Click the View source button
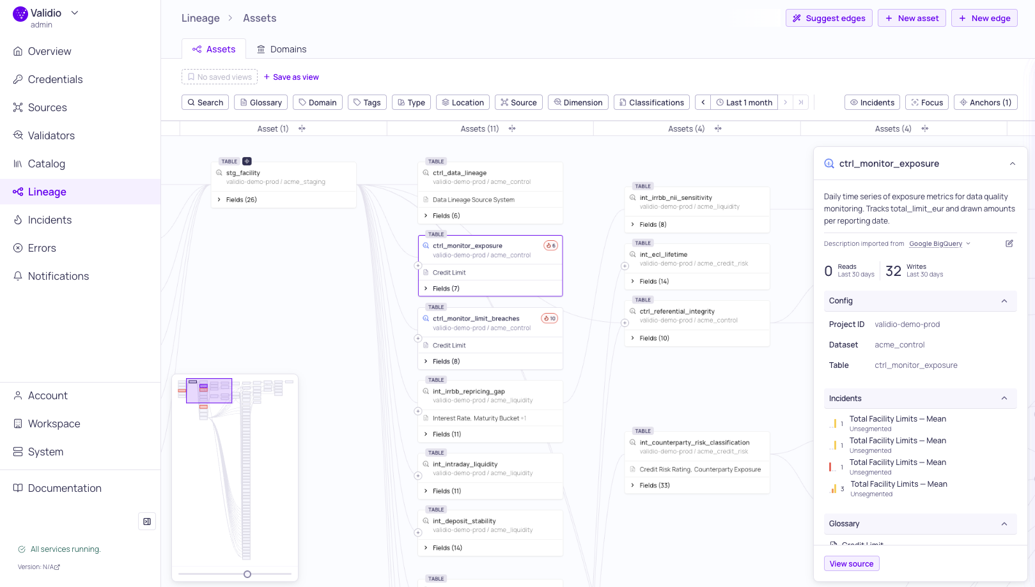 pos(852,563)
